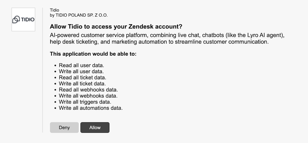308x143 pixels.
Task: Click the TIDIO wordmark in the logo
Action: pos(27,20)
